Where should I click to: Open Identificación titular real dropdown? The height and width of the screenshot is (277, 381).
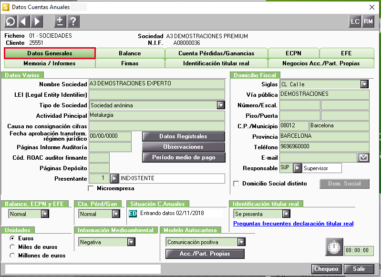pyautogui.click(x=286, y=214)
